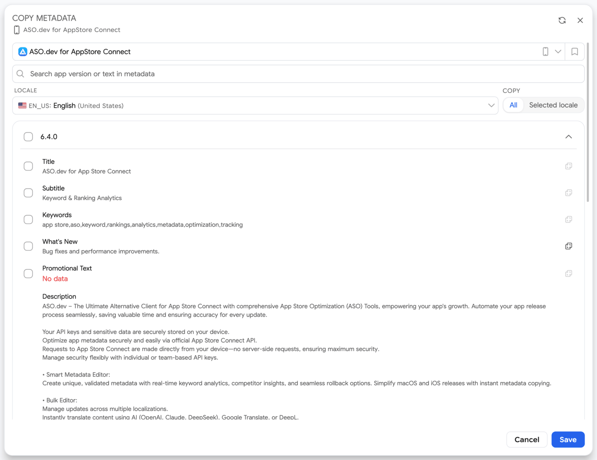Click the bookmark icon beside the app selector
597x460 pixels.
(575, 52)
